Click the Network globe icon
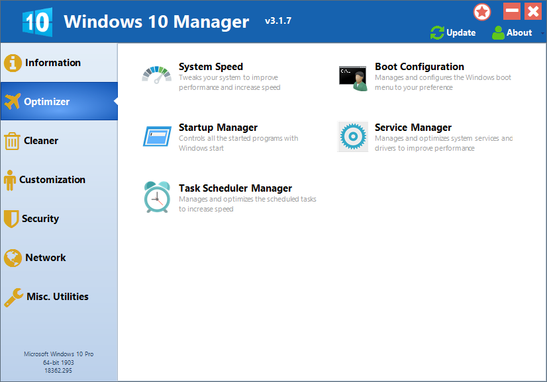This screenshot has height=382, width=547. [13, 257]
